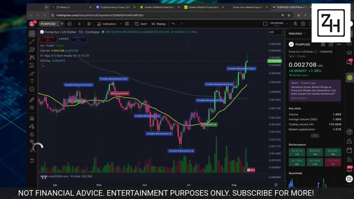Viewport: 354px width, 199px height.
Task: Select the trend line drawing tool
Action: [32, 42]
